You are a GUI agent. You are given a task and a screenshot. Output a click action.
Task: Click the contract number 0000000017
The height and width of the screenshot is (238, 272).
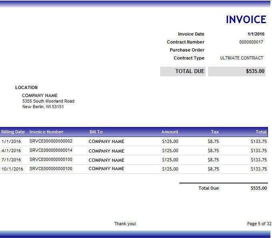(251, 42)
